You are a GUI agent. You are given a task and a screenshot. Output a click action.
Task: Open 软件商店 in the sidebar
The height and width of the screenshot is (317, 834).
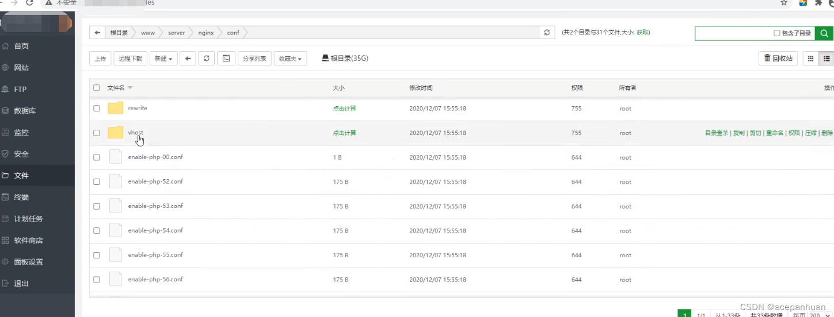tap(28, 240)
